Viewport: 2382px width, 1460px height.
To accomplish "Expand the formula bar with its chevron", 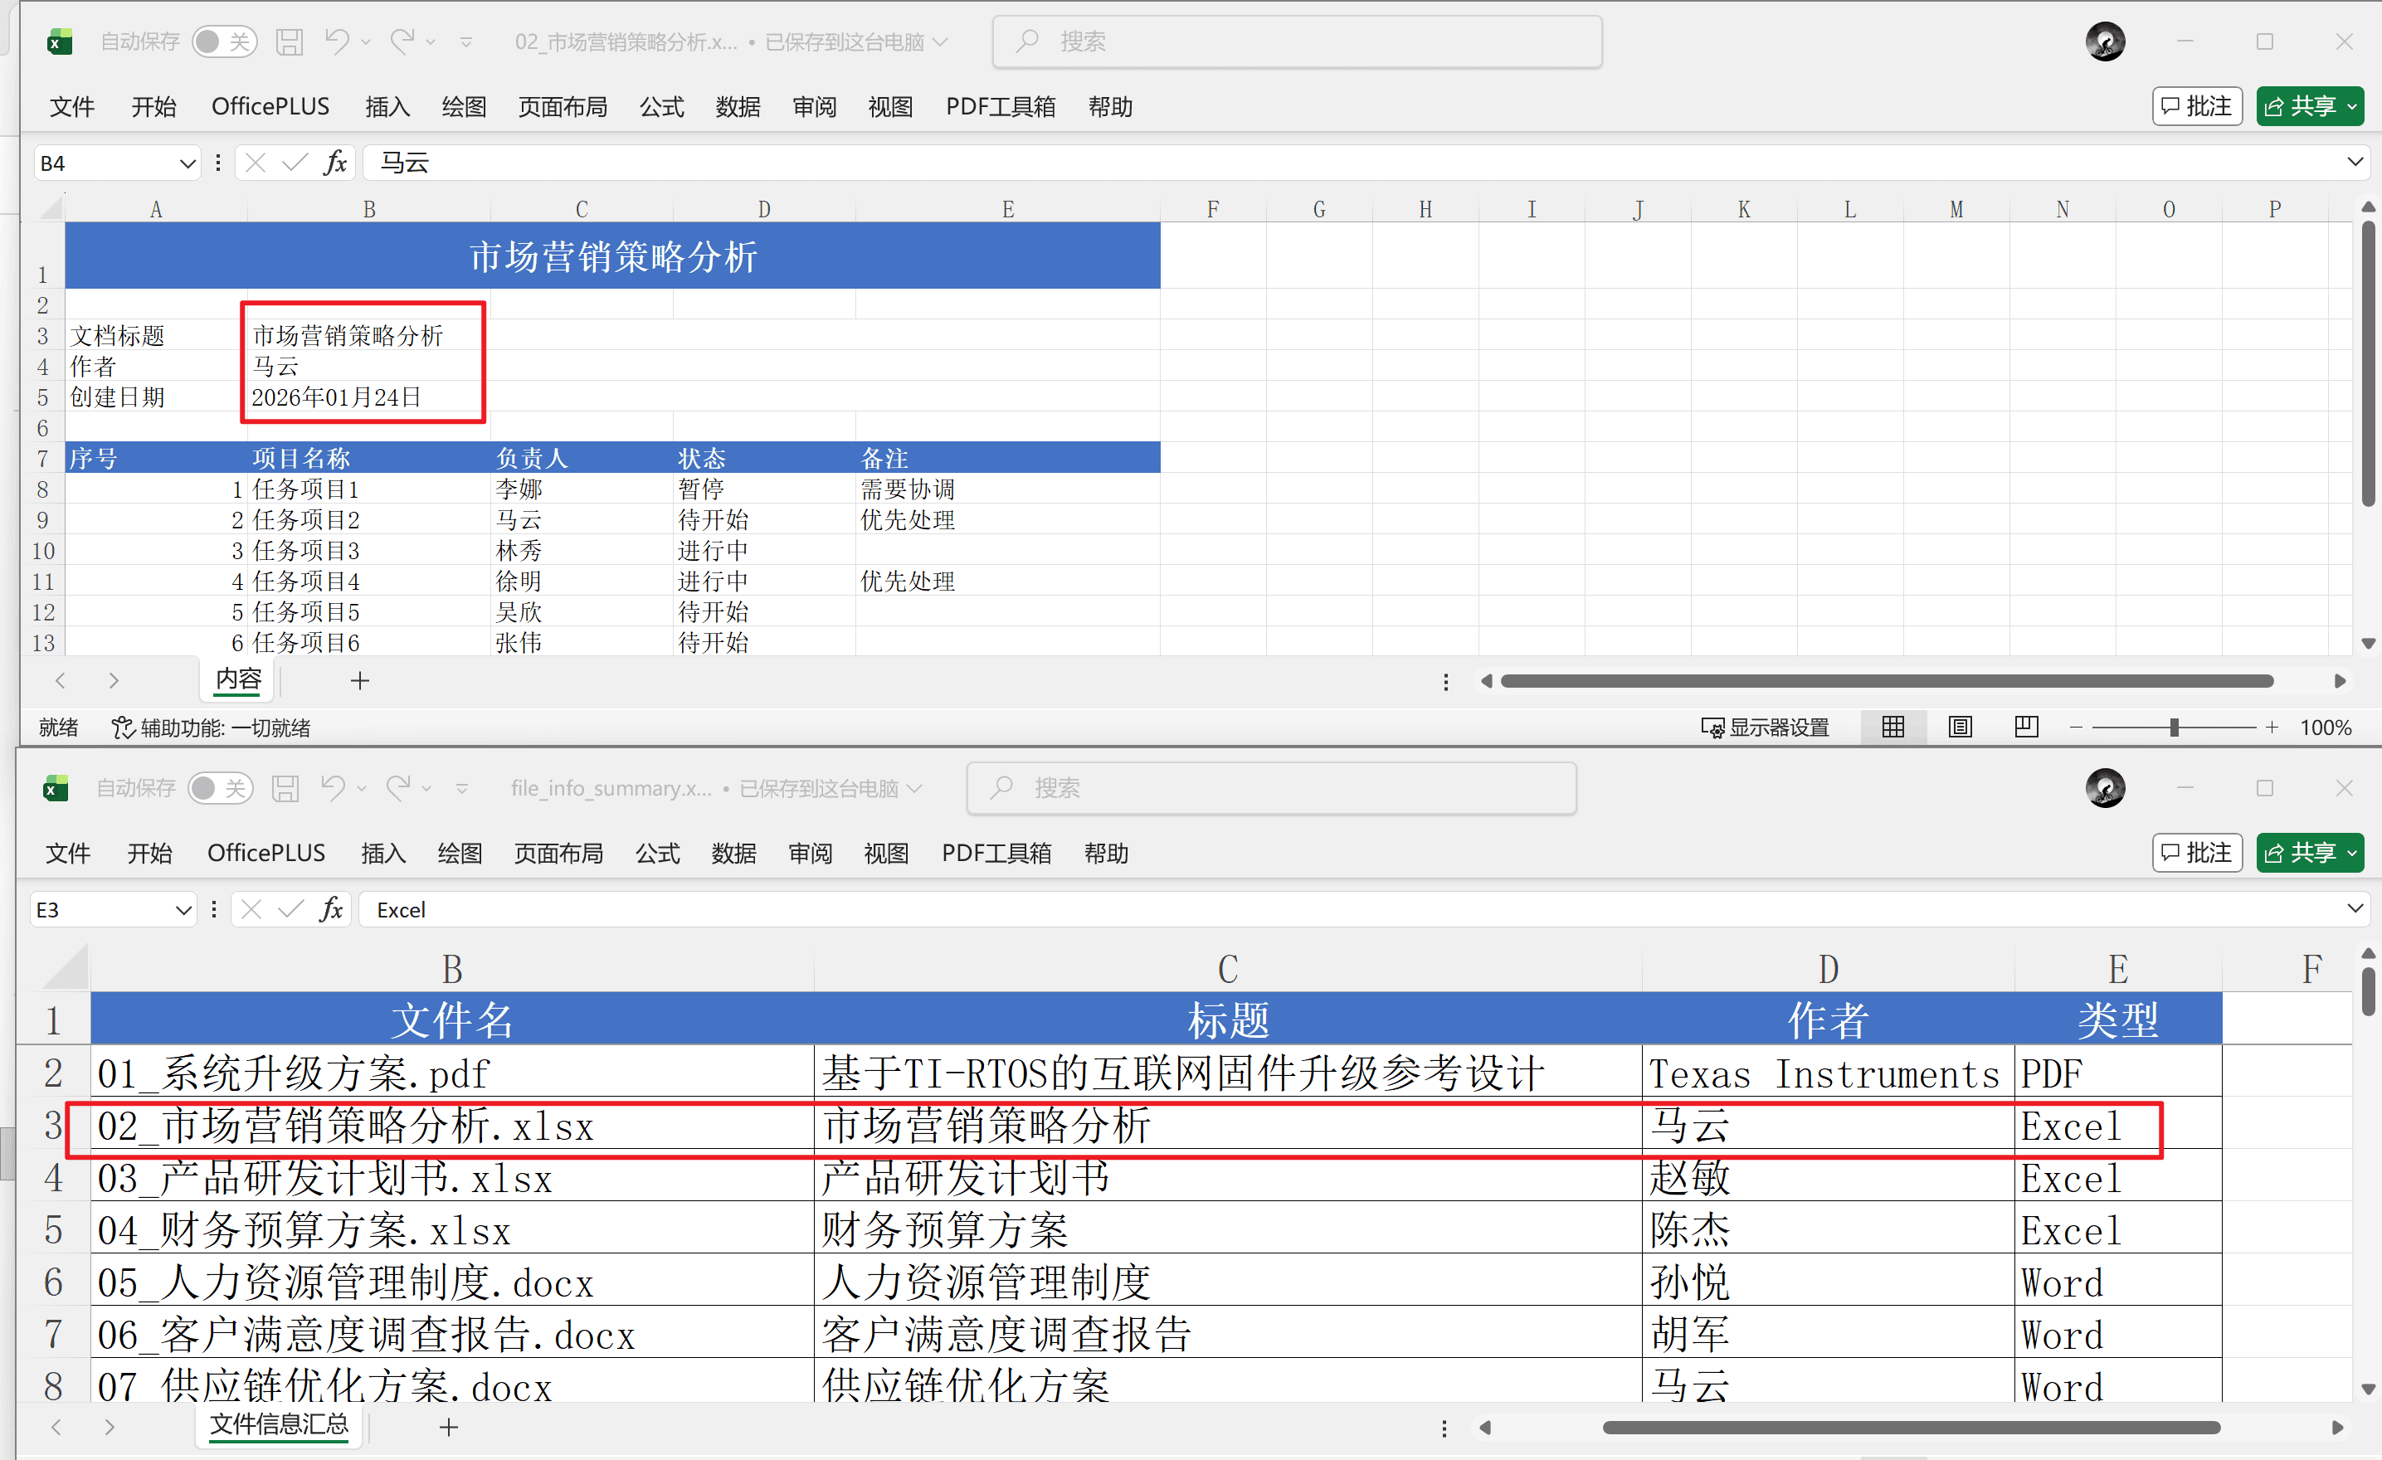I will point(2355,163).
